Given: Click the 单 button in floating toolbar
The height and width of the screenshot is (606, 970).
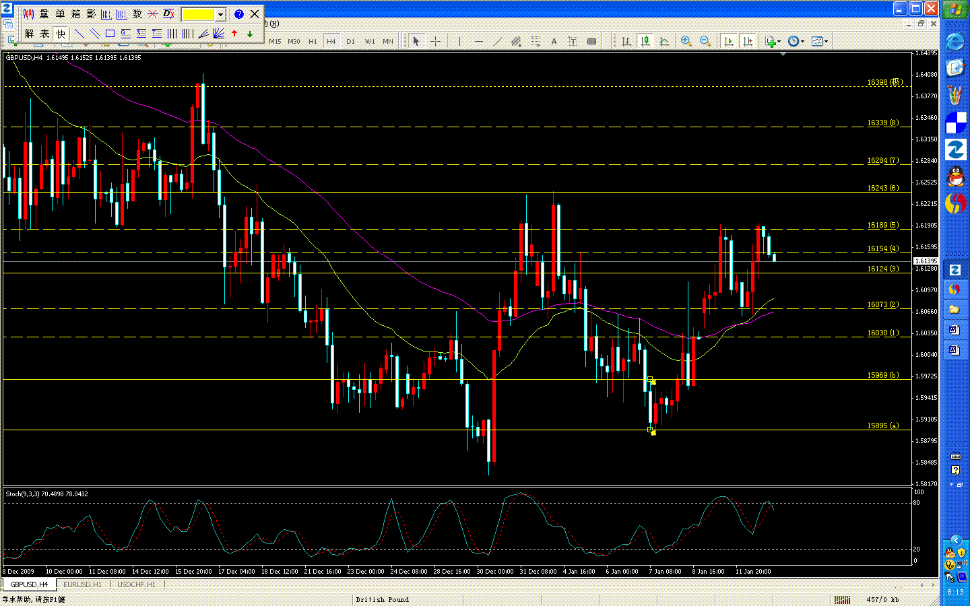Looking at the screenshot, I should tap(60, 14).
